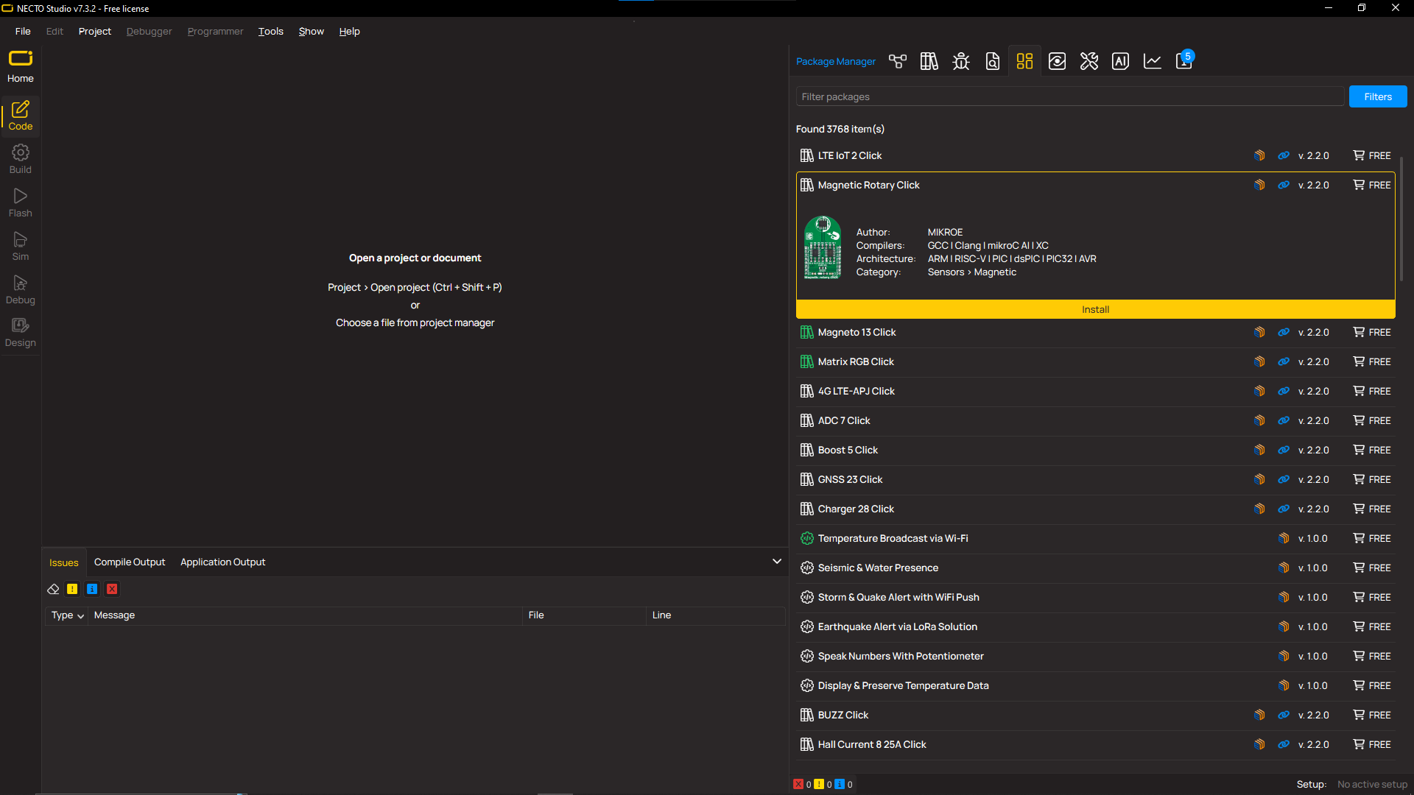
Task: Open the Design sidebar icon
Action: pos(20,332)
